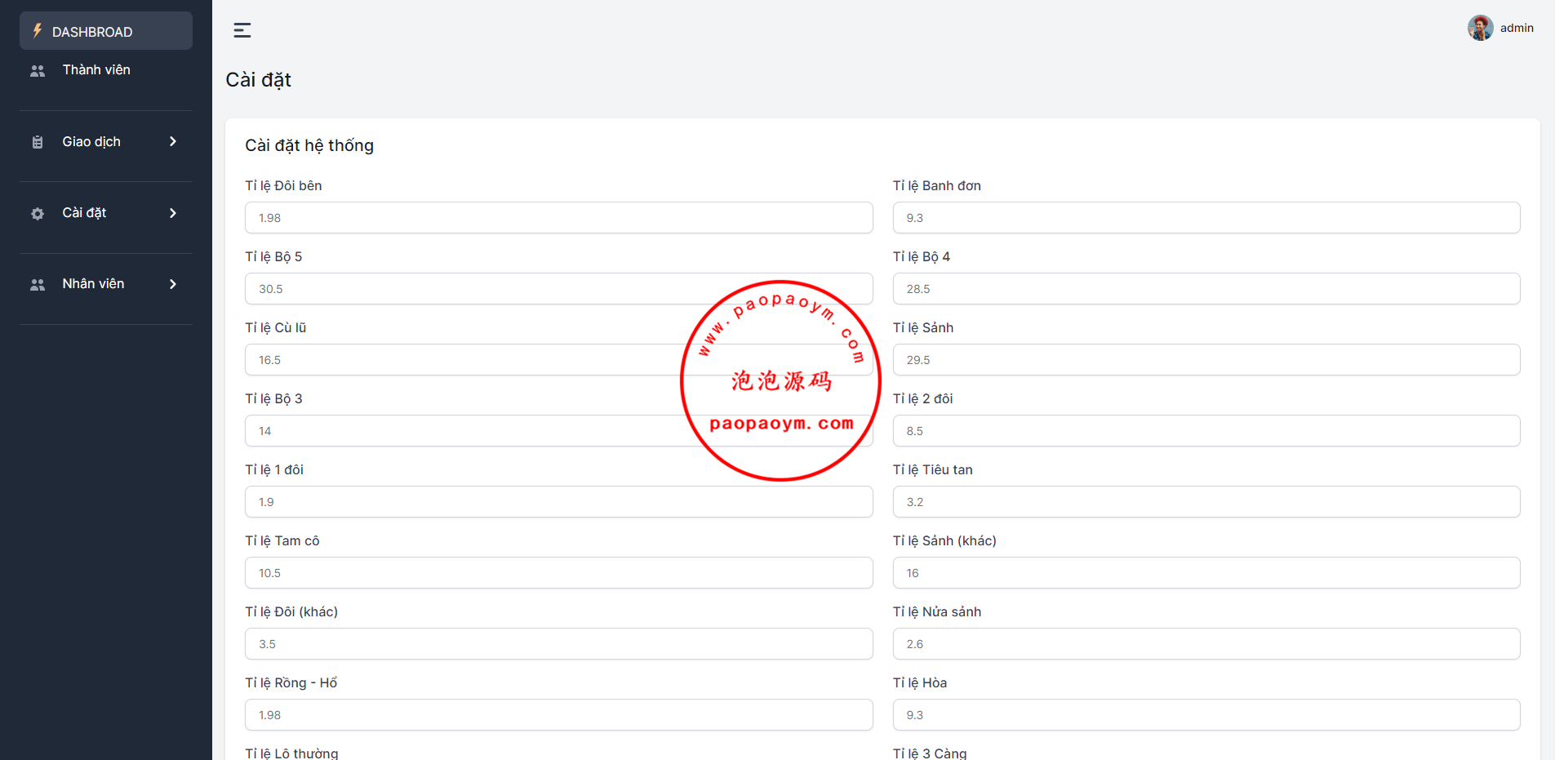Click the Thành viên people icon

coord(38,71)
